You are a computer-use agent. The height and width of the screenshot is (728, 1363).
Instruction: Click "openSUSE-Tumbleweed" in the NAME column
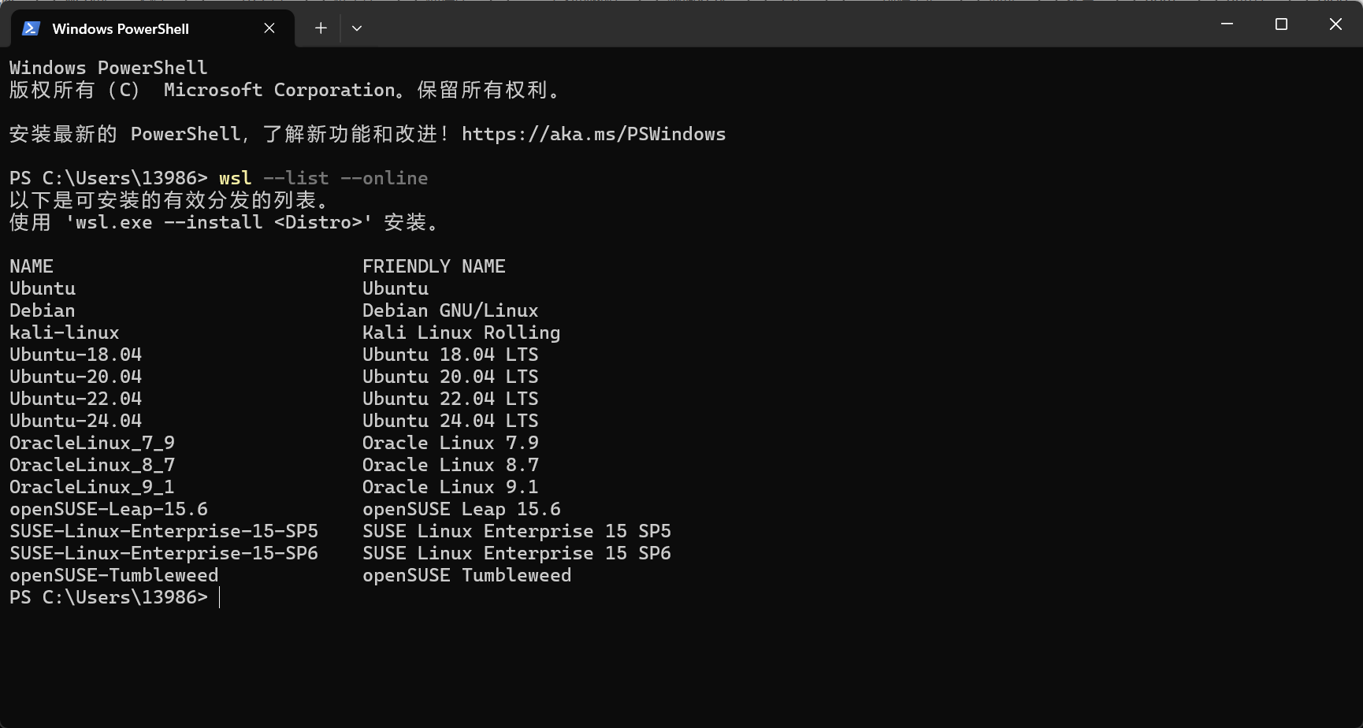point(113,575)
